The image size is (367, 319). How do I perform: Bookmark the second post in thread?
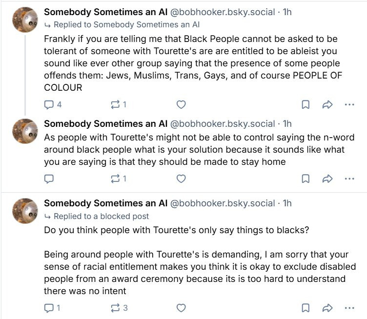point(306,179)
